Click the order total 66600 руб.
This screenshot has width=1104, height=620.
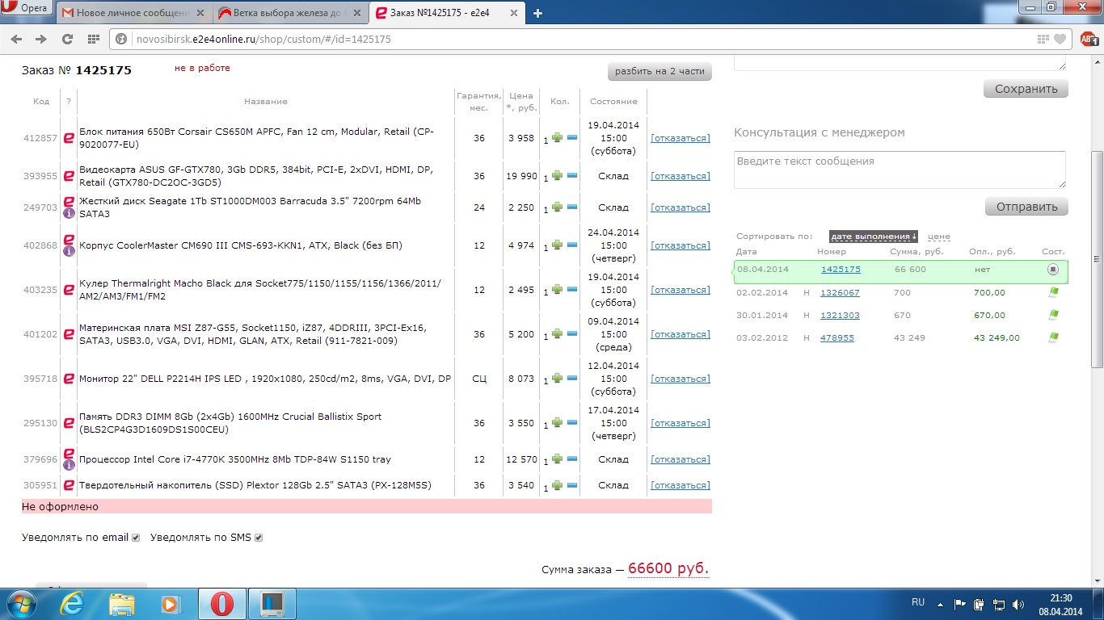(668, 568)
